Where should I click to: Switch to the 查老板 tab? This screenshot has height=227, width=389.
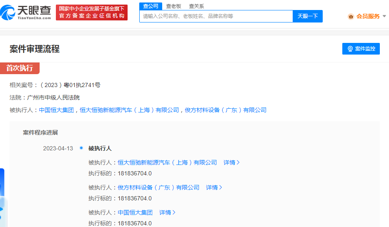click(x=174, y=6)
